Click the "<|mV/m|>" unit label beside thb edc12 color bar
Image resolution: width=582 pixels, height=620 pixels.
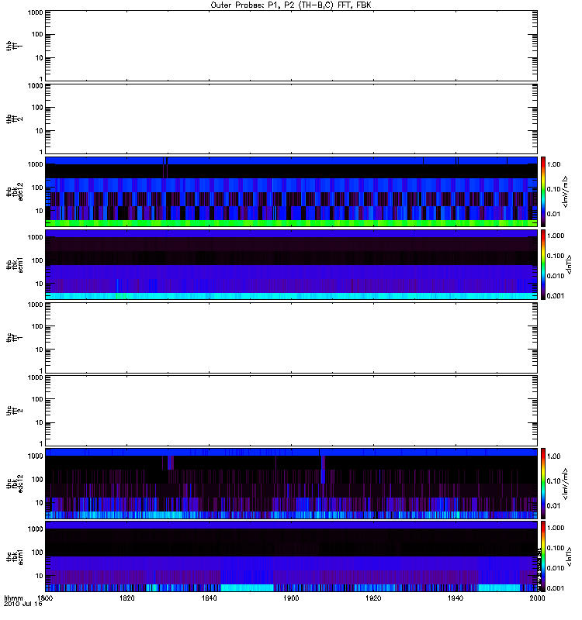(566, 191)
